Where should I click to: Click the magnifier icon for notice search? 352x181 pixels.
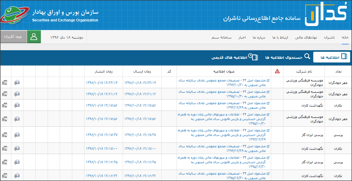(x=307, y=57)
